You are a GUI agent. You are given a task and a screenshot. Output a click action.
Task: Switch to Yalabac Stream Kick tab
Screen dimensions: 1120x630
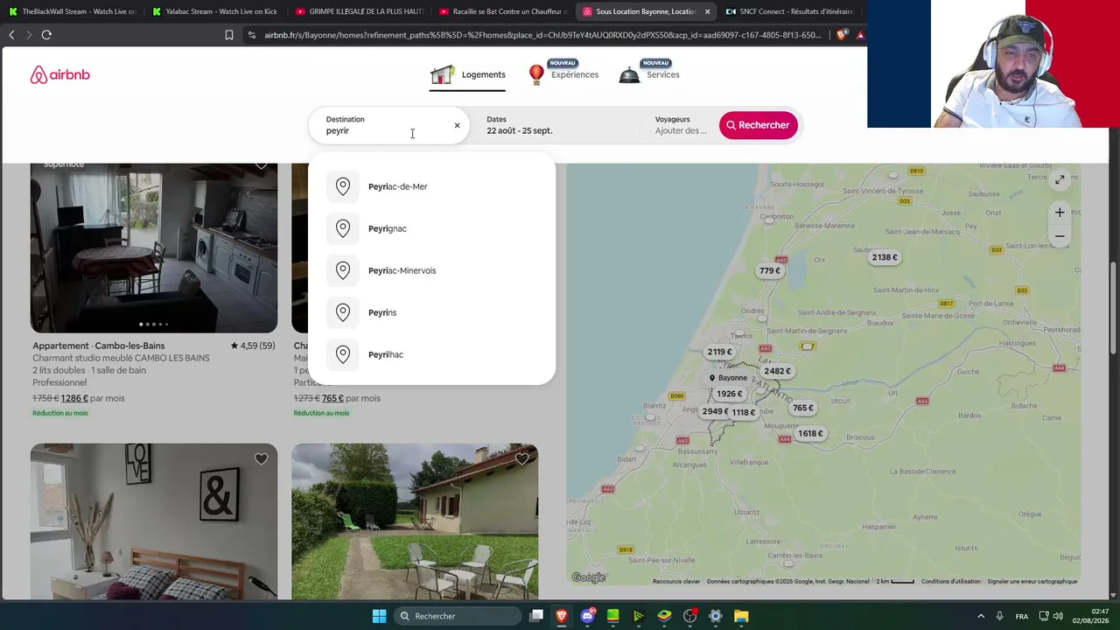[x=214, y=11]
